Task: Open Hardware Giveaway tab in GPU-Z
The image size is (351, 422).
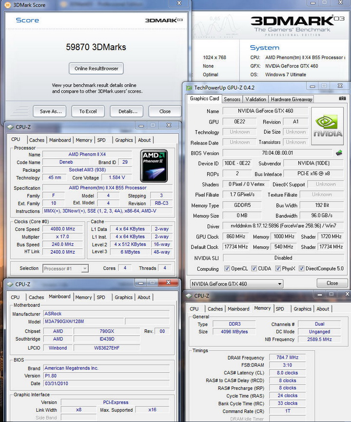Action: click(x=292, y=100)
